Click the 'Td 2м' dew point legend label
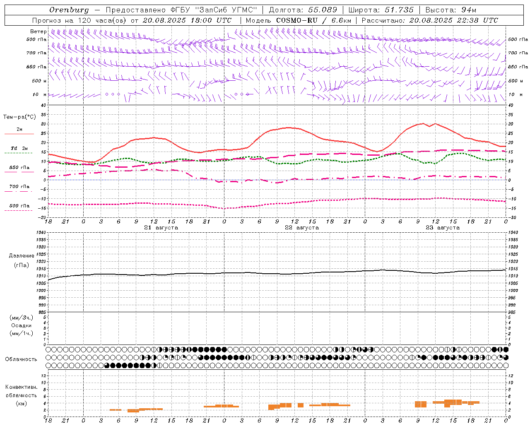Viewport: 530px width, 424px height. pyautogui.click(x=19, y=148)
